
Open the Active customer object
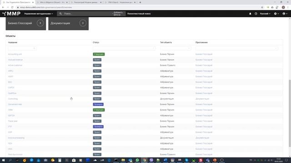tap(15, 65)
